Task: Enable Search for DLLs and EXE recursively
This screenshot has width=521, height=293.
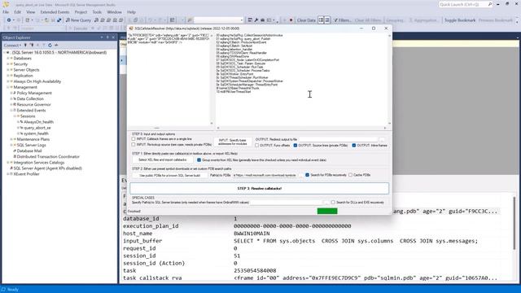Action: point(333,203)
